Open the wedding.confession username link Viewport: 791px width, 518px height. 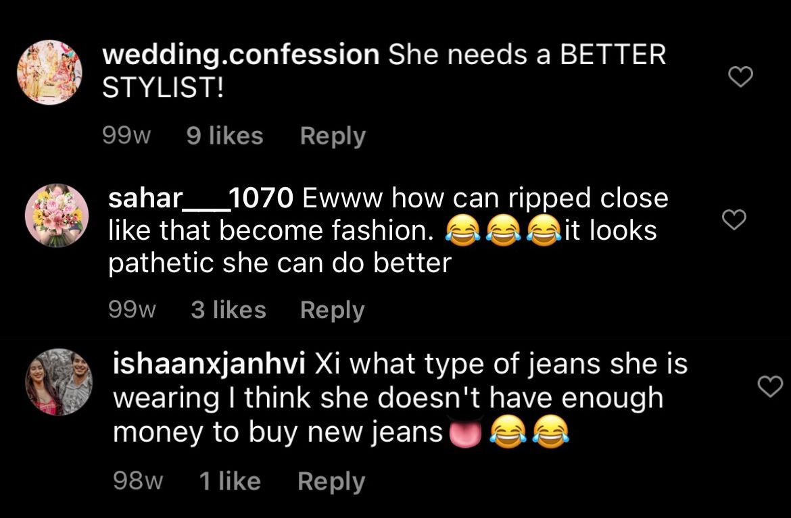(241, 55)
